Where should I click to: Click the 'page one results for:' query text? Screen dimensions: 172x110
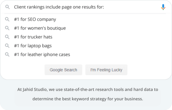pos(83,7)
